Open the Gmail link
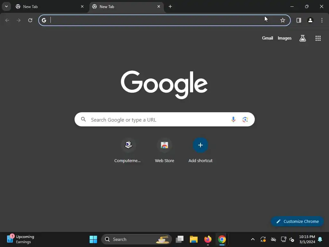329x247 pixels. (x=267, y=38)
